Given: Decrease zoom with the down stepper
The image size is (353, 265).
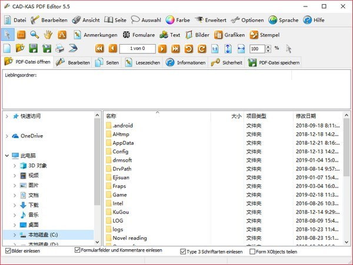Looking at the screenshot, I should pyautogui.click(x=268, y=51).
